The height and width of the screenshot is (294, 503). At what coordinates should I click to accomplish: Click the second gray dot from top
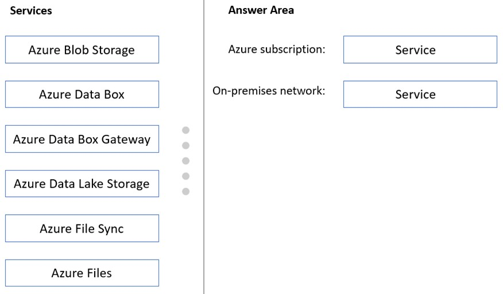pyautogui.click(x=185, y=145)
